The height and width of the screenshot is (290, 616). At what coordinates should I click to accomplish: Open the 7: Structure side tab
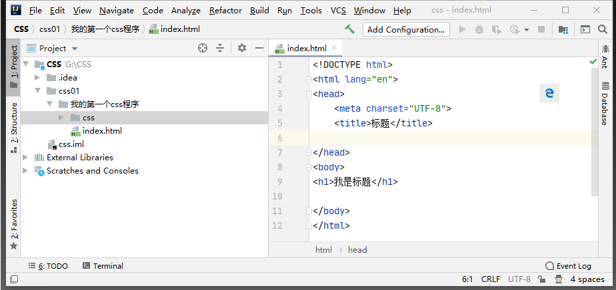pos(14,128)
